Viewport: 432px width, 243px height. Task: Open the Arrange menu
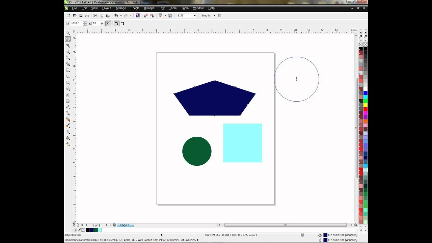121,8
